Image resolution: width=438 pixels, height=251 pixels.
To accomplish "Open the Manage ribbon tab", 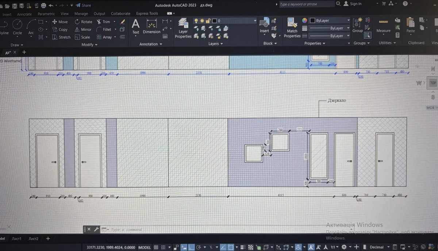I will point(81,14).
